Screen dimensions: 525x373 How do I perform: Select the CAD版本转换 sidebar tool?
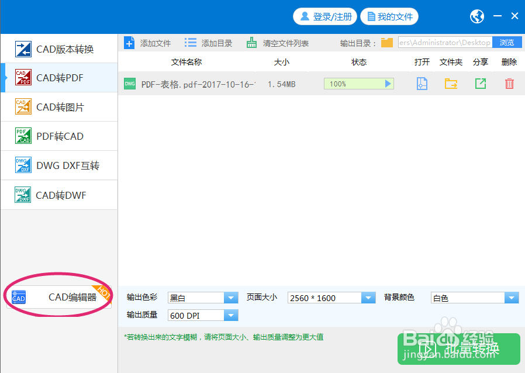pos(58,49)
